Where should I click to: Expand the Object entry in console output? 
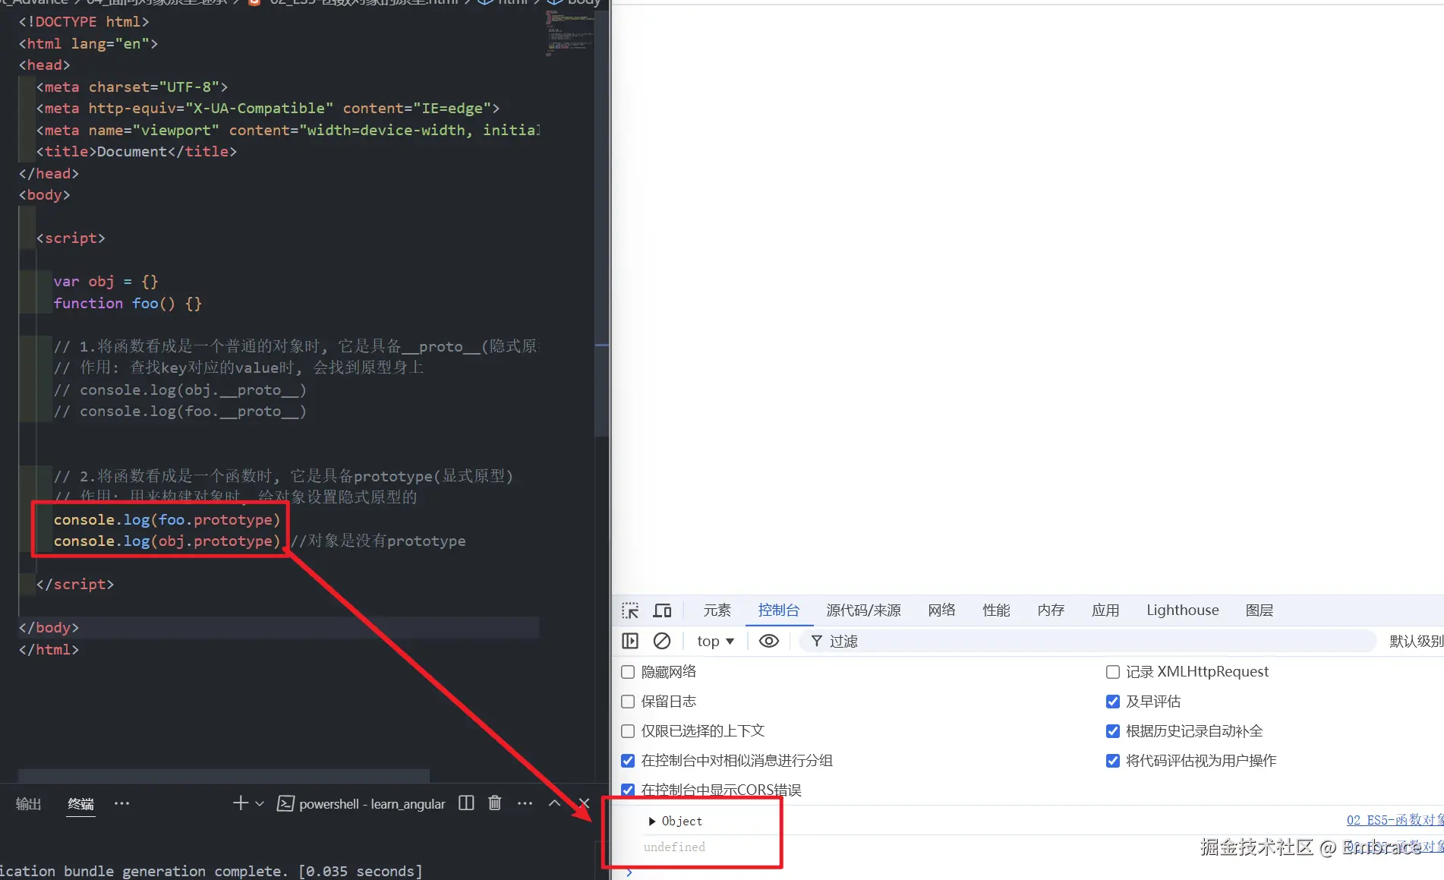point(652,822)
